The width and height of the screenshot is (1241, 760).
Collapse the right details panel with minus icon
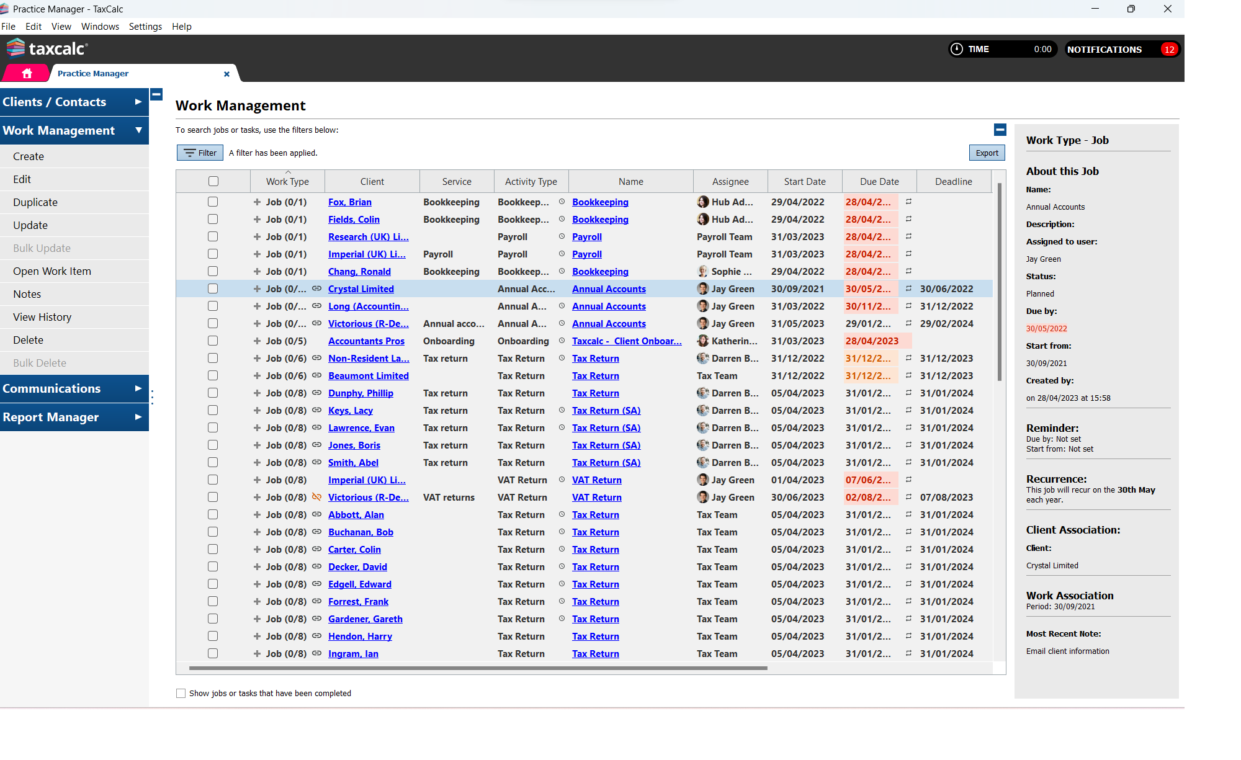(1000, 130)
